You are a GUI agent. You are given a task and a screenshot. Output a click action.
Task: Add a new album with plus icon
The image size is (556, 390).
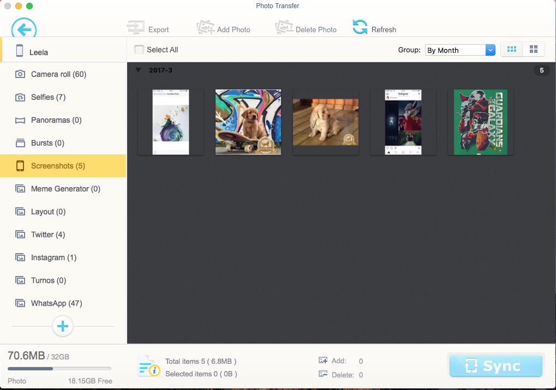pos(63,326)
